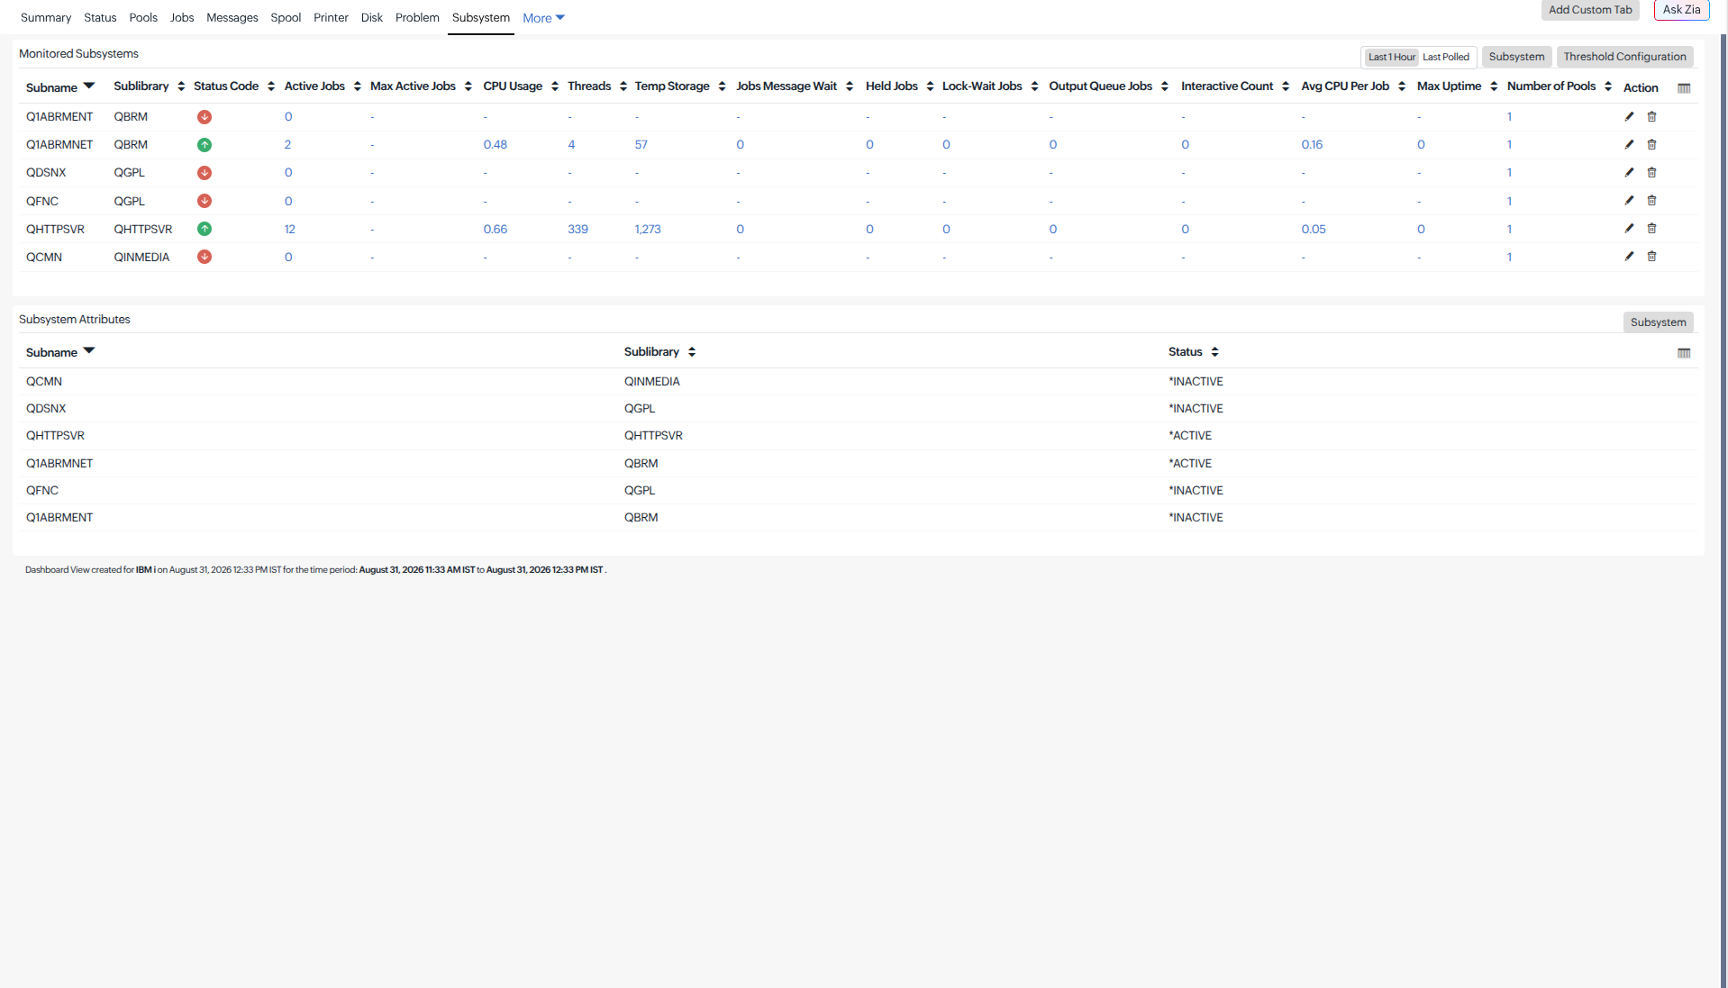Open the Jobs tab
This screenshot has width=1728, height=988.
coord(182,18)
